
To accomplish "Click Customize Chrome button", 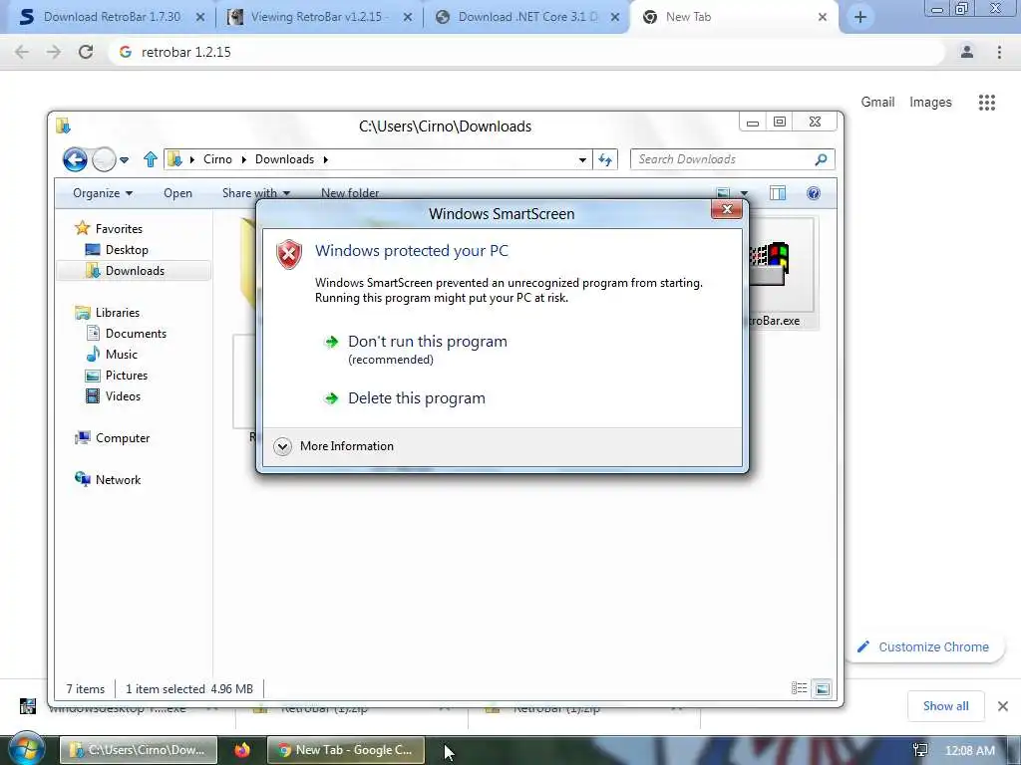I will (x=925, y=647).
